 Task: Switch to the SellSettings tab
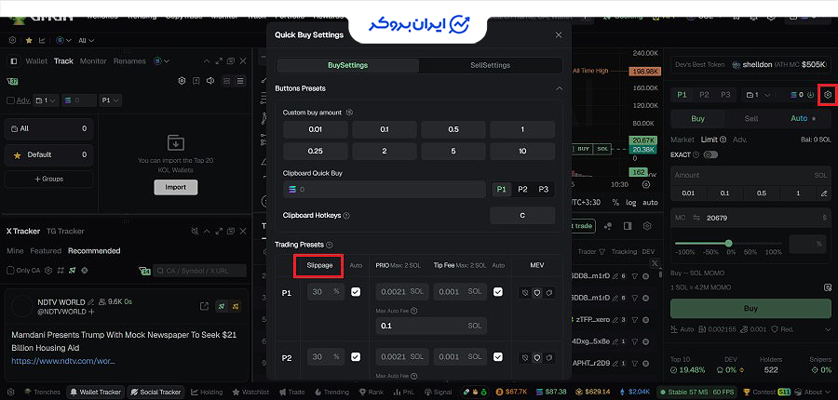pos(490,65)
